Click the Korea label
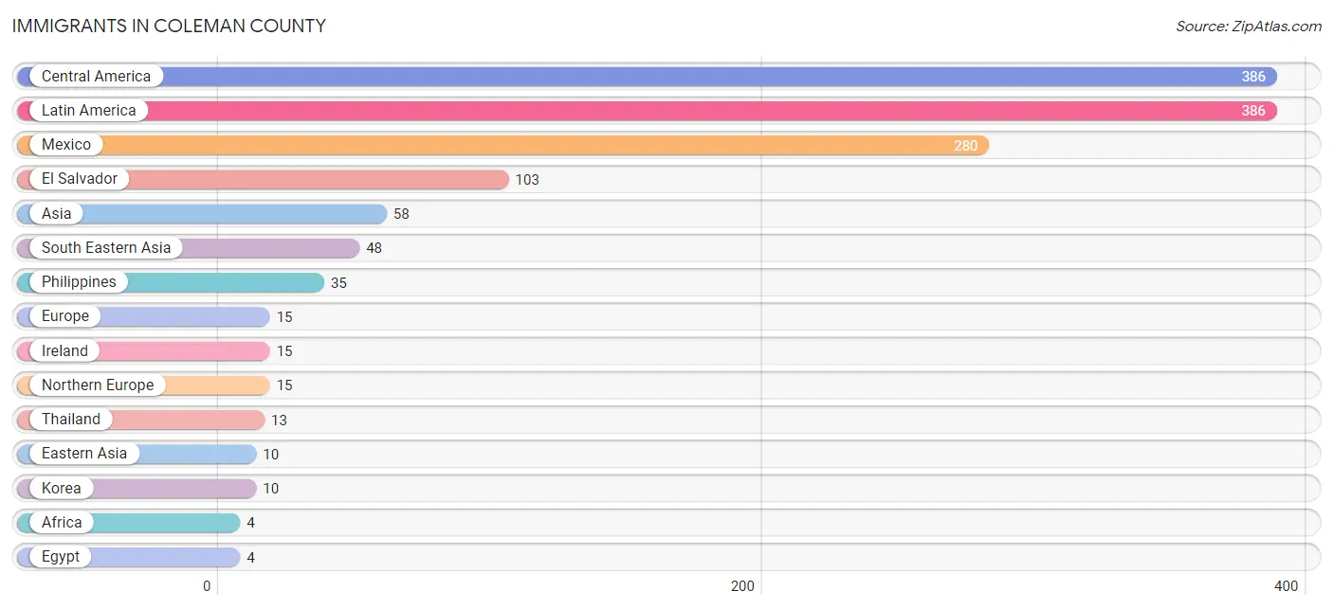Screen dimensions: 1333x609 pyautogui.click(x=62, y=488)
